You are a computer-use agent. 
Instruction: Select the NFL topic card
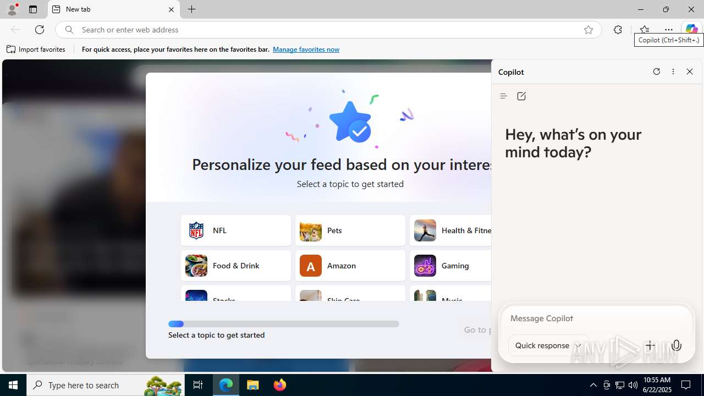236,230
